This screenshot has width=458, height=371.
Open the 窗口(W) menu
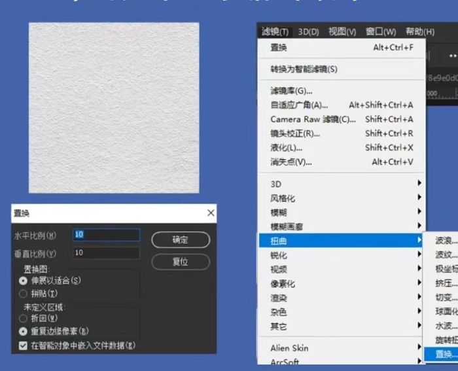381,31
